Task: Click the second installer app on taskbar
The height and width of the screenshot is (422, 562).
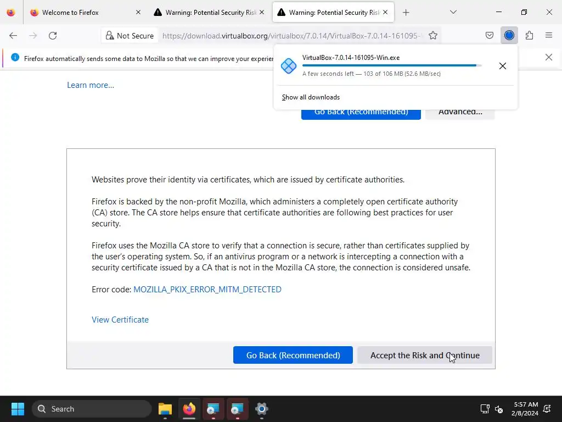Action: 237,409
